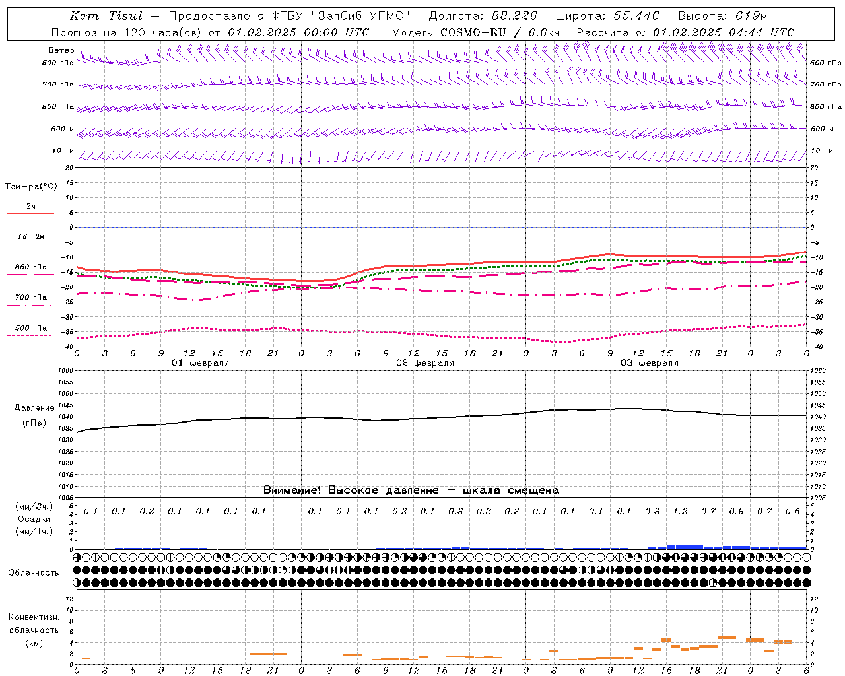Click the 01 февраля date label
The height and width of the screenshot is (676, 845).
pyautogui.click(x=200, y=363)
